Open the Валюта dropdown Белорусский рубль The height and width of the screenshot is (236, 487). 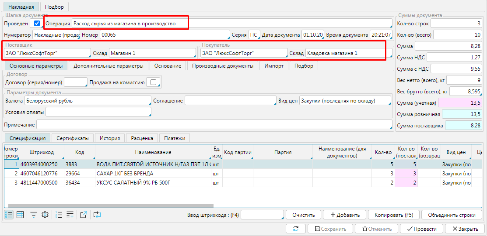coord(87,101)
